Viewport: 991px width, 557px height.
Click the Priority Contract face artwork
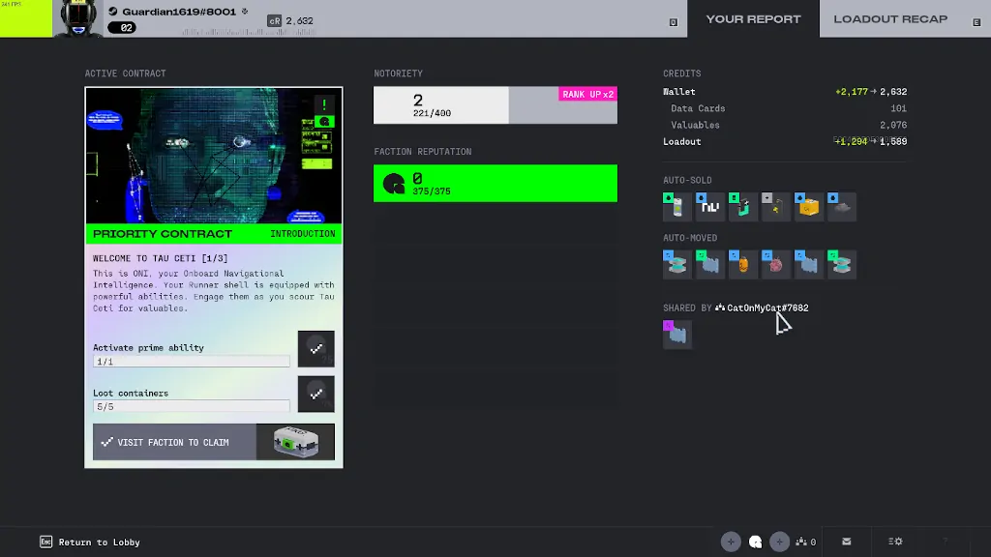coord(214,157)
